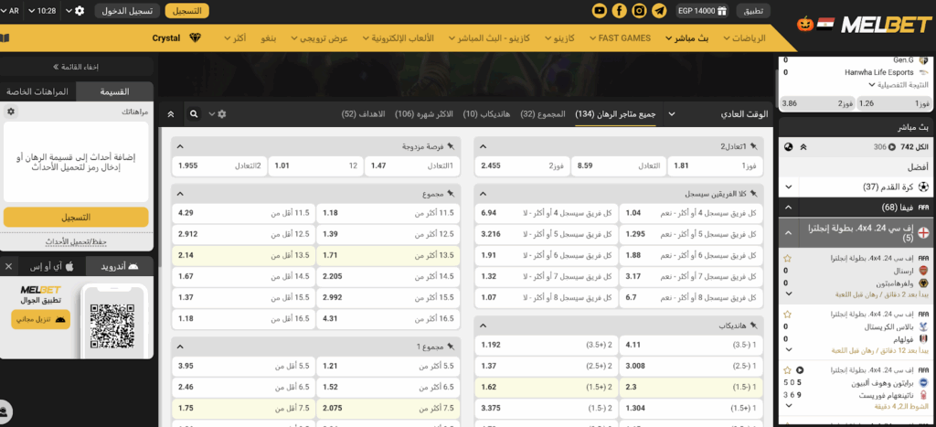Open the Facebook social icon

620,11
